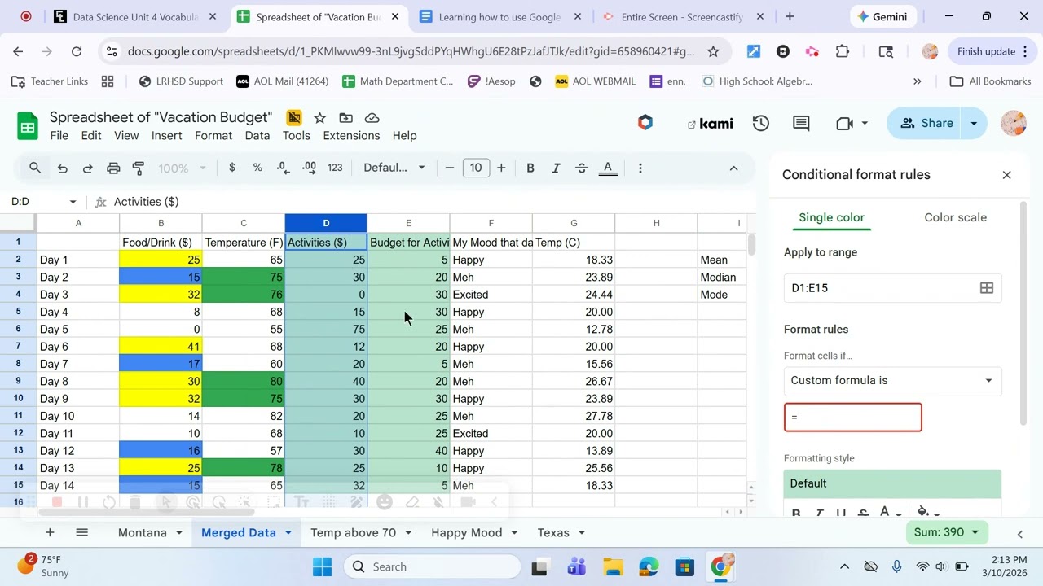1043x586 pixels.
Task: Select the Paint format tool
Action: pos(139,168)
